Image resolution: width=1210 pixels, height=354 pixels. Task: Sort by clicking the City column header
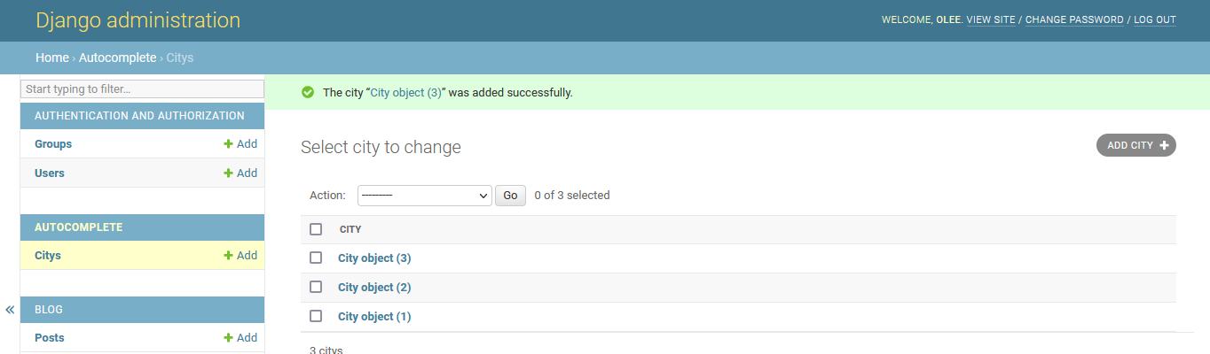(x=350, y=229)
